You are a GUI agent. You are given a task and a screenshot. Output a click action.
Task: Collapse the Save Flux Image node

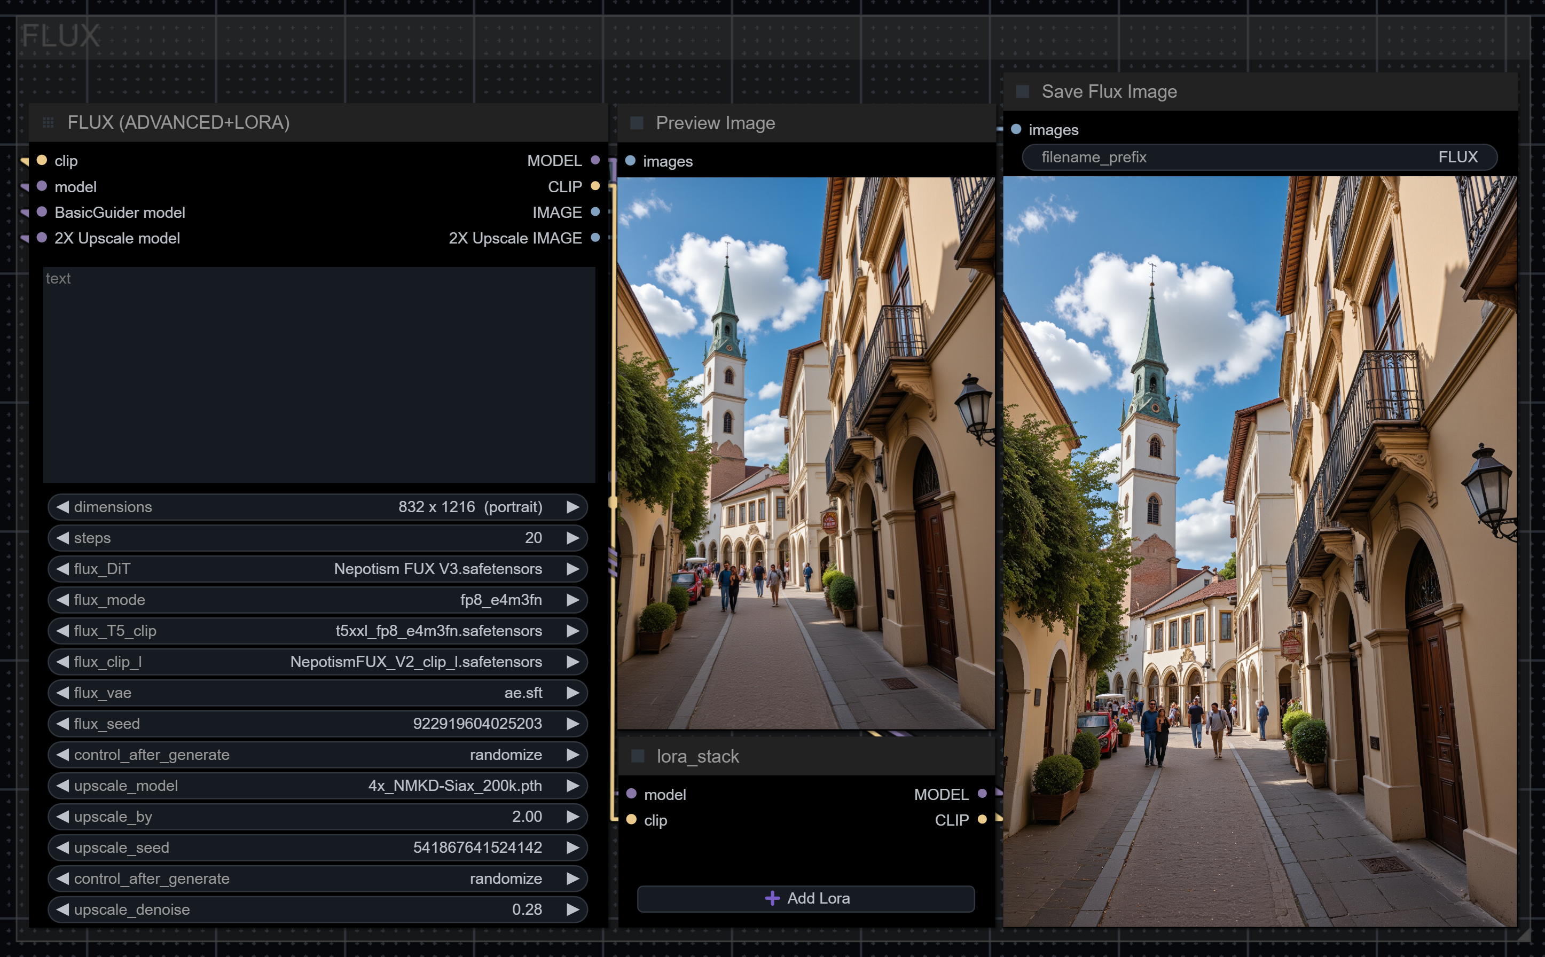click(1022, 92)
